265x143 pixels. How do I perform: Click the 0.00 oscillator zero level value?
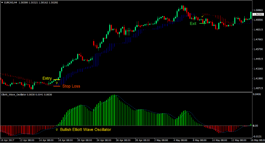click(x=255, y=126)
